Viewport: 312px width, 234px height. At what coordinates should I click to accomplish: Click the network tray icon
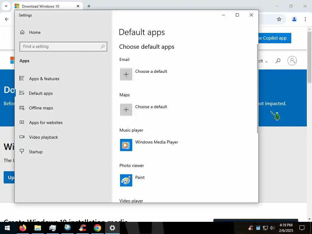tap(265, 228)
